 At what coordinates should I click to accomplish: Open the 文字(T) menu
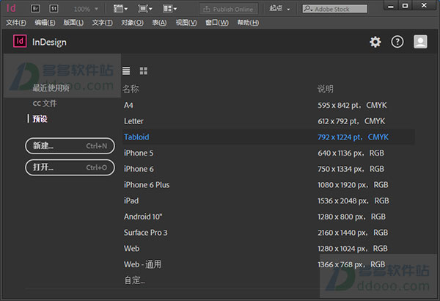click(103, 23)
